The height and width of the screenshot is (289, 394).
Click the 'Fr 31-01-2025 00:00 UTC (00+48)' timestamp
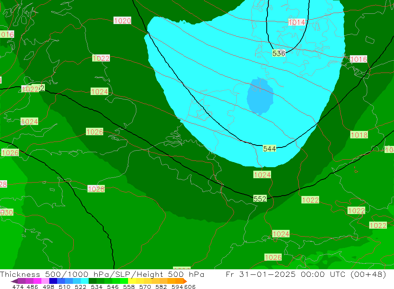click(x=306, y=274)
